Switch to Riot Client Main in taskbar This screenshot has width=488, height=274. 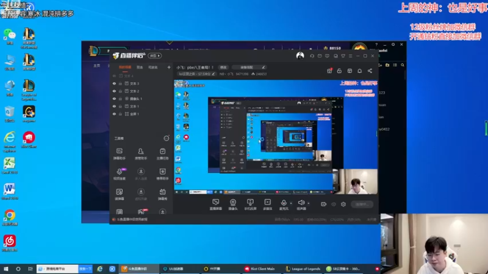pyautogui.click(x=260, y=269)
